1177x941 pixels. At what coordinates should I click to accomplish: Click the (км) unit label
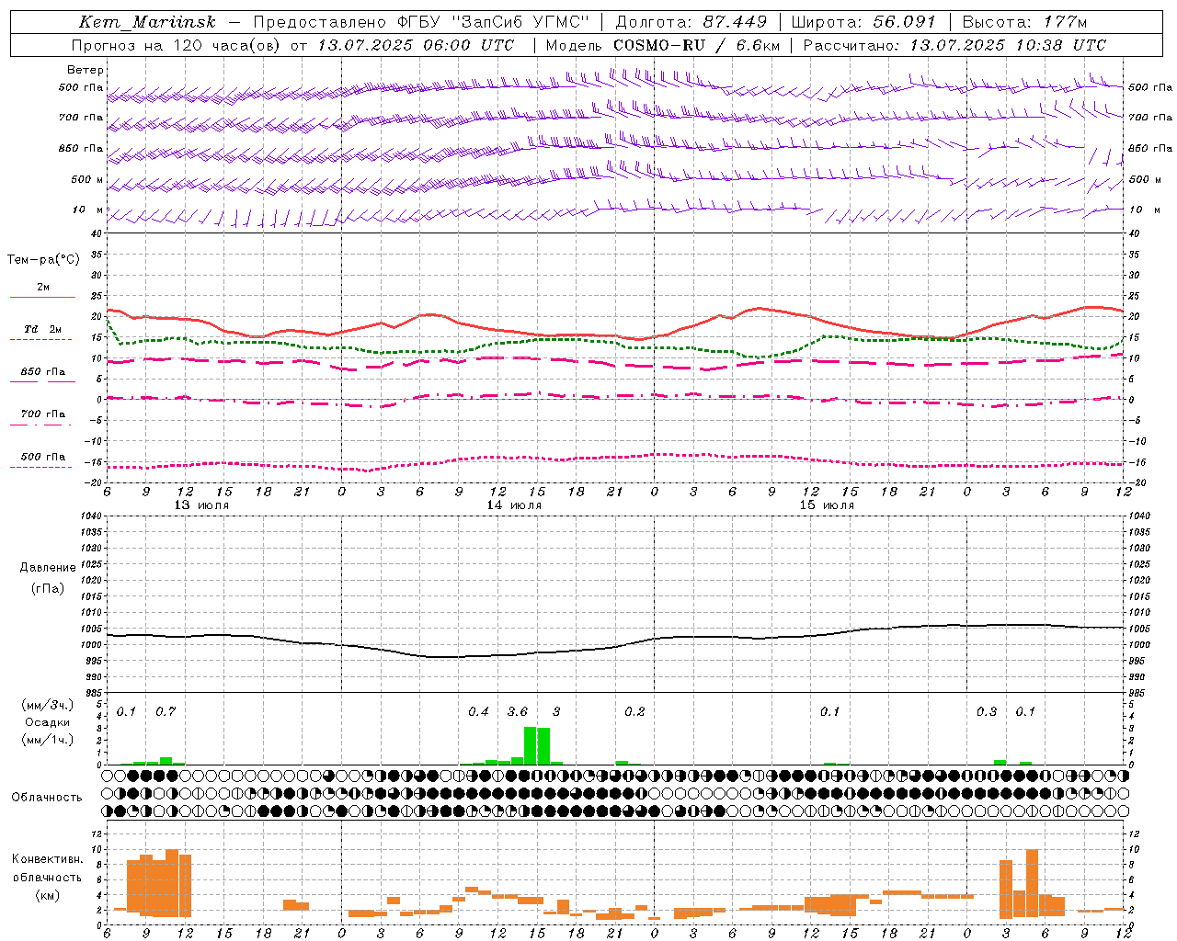tap(47, 895)
